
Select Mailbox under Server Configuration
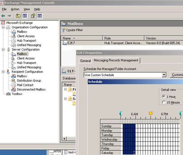pos(22,54)
